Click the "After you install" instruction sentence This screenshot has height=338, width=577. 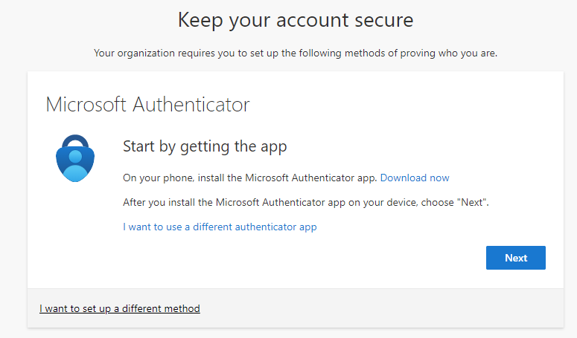pyautogui.click(x=306, y=203)
